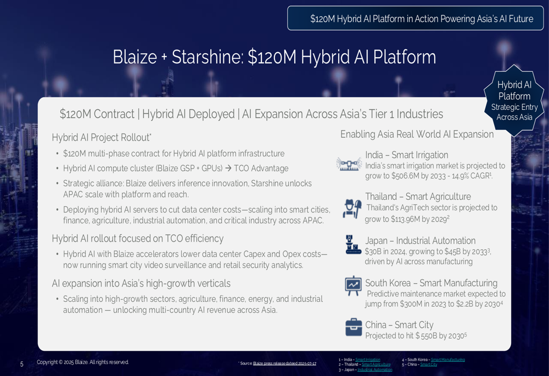Click the "Japan – Industrial Automation" heading
The width and height of the screenshot is (549, 376).
pos(420,241)
